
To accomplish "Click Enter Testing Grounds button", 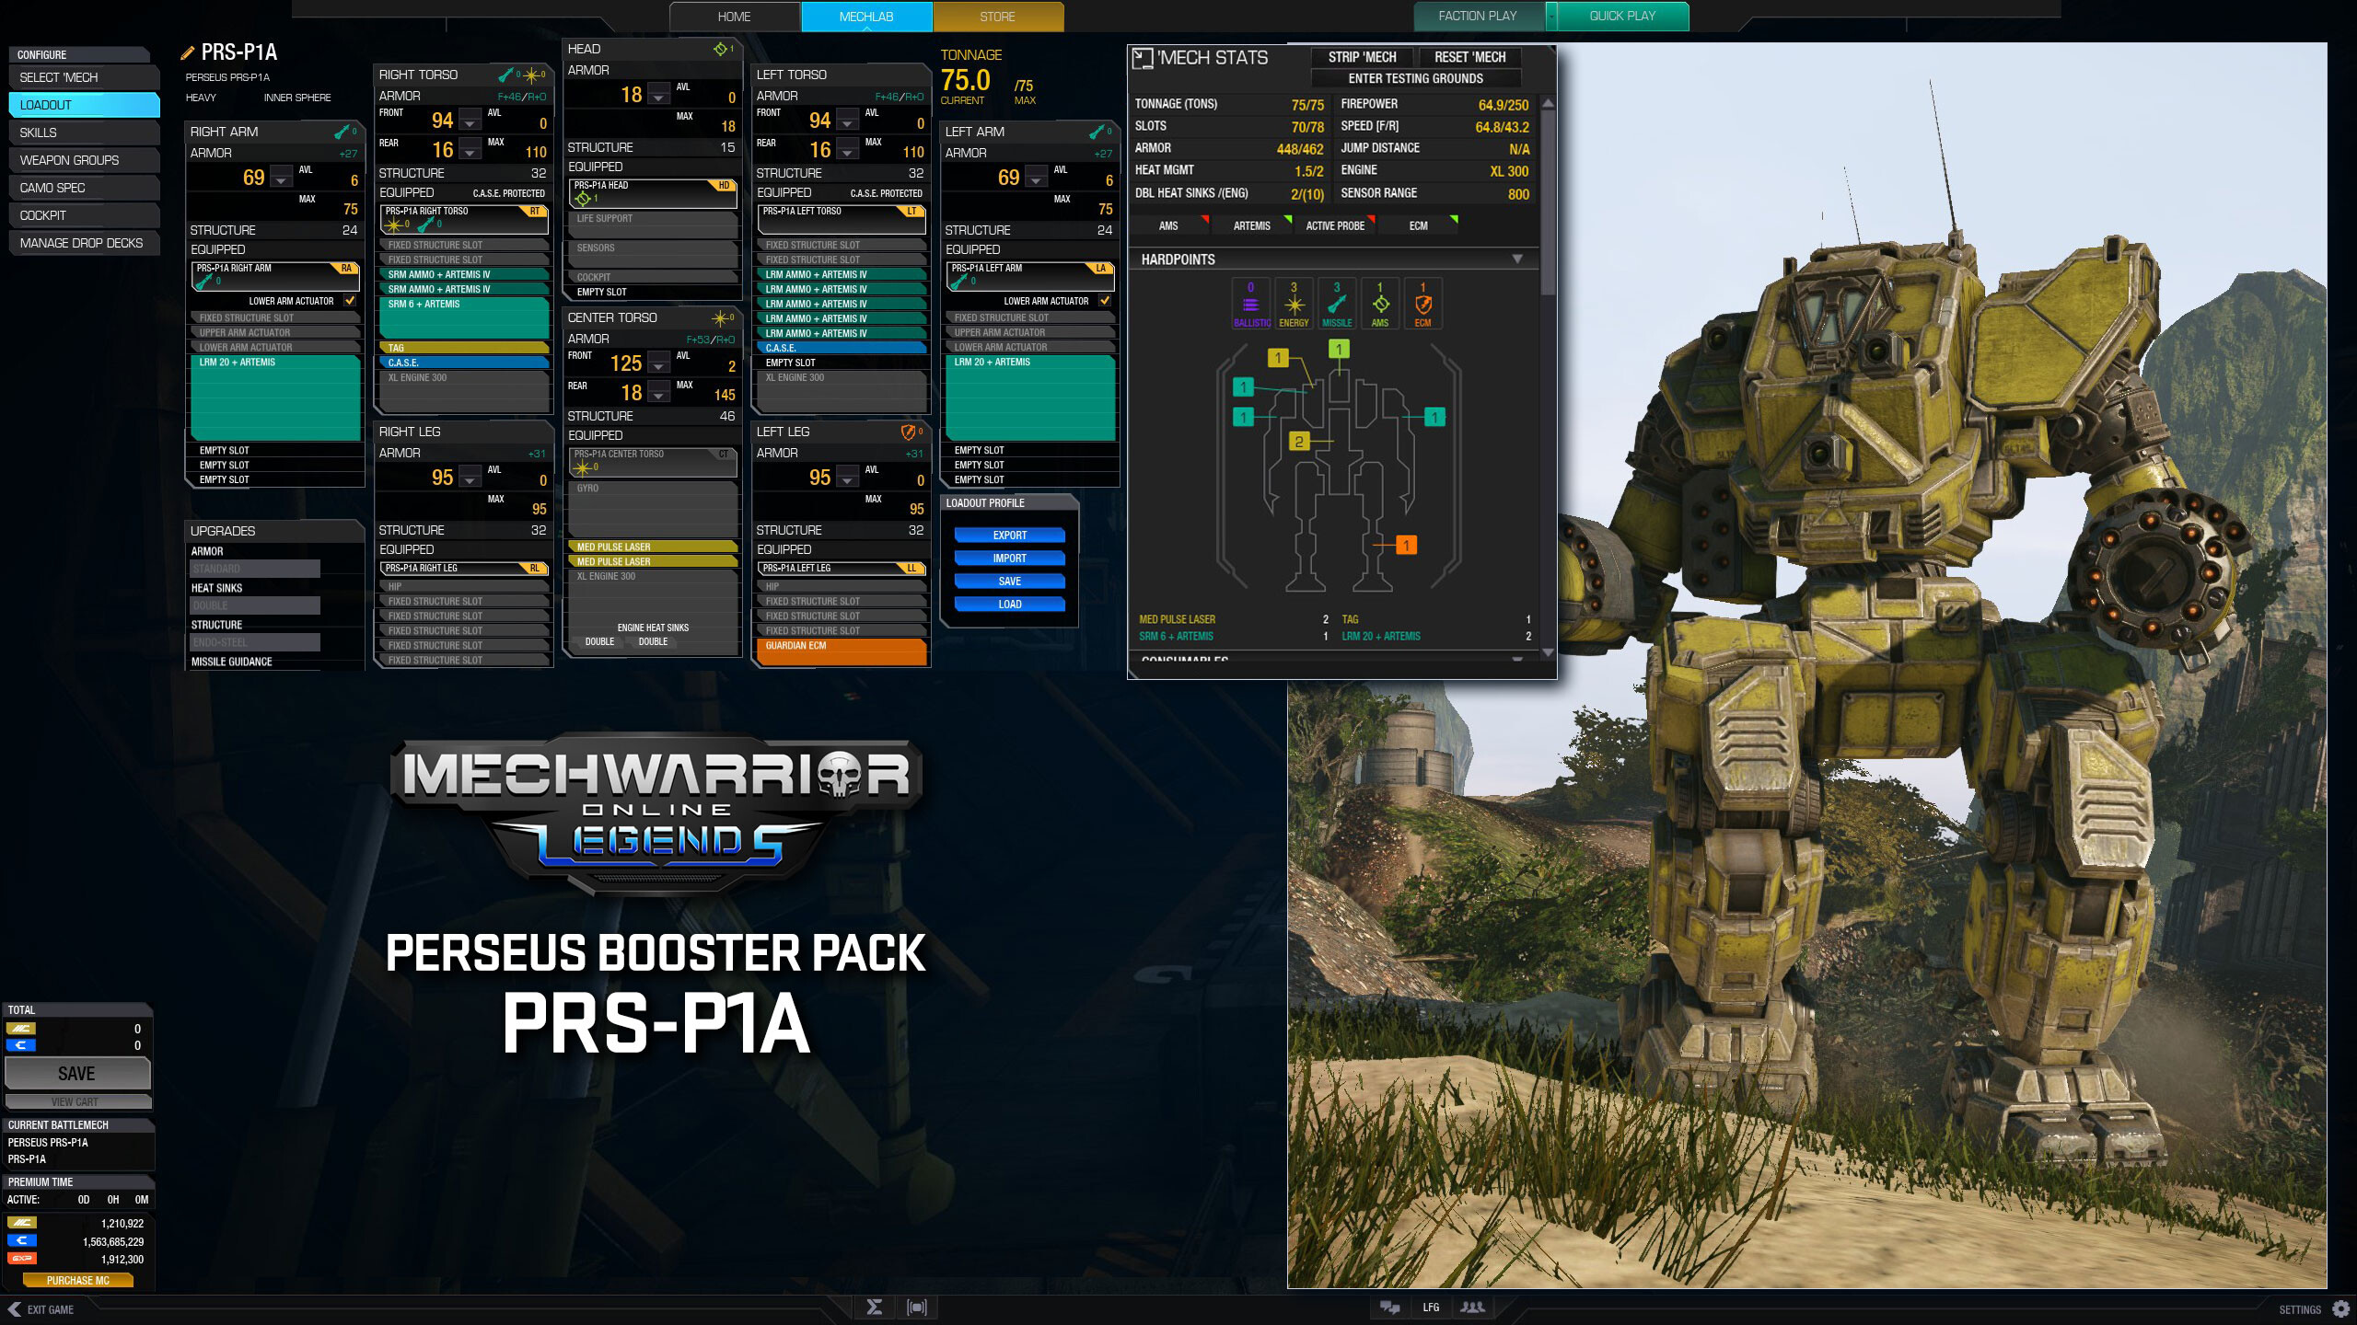I will [1416, 79].
